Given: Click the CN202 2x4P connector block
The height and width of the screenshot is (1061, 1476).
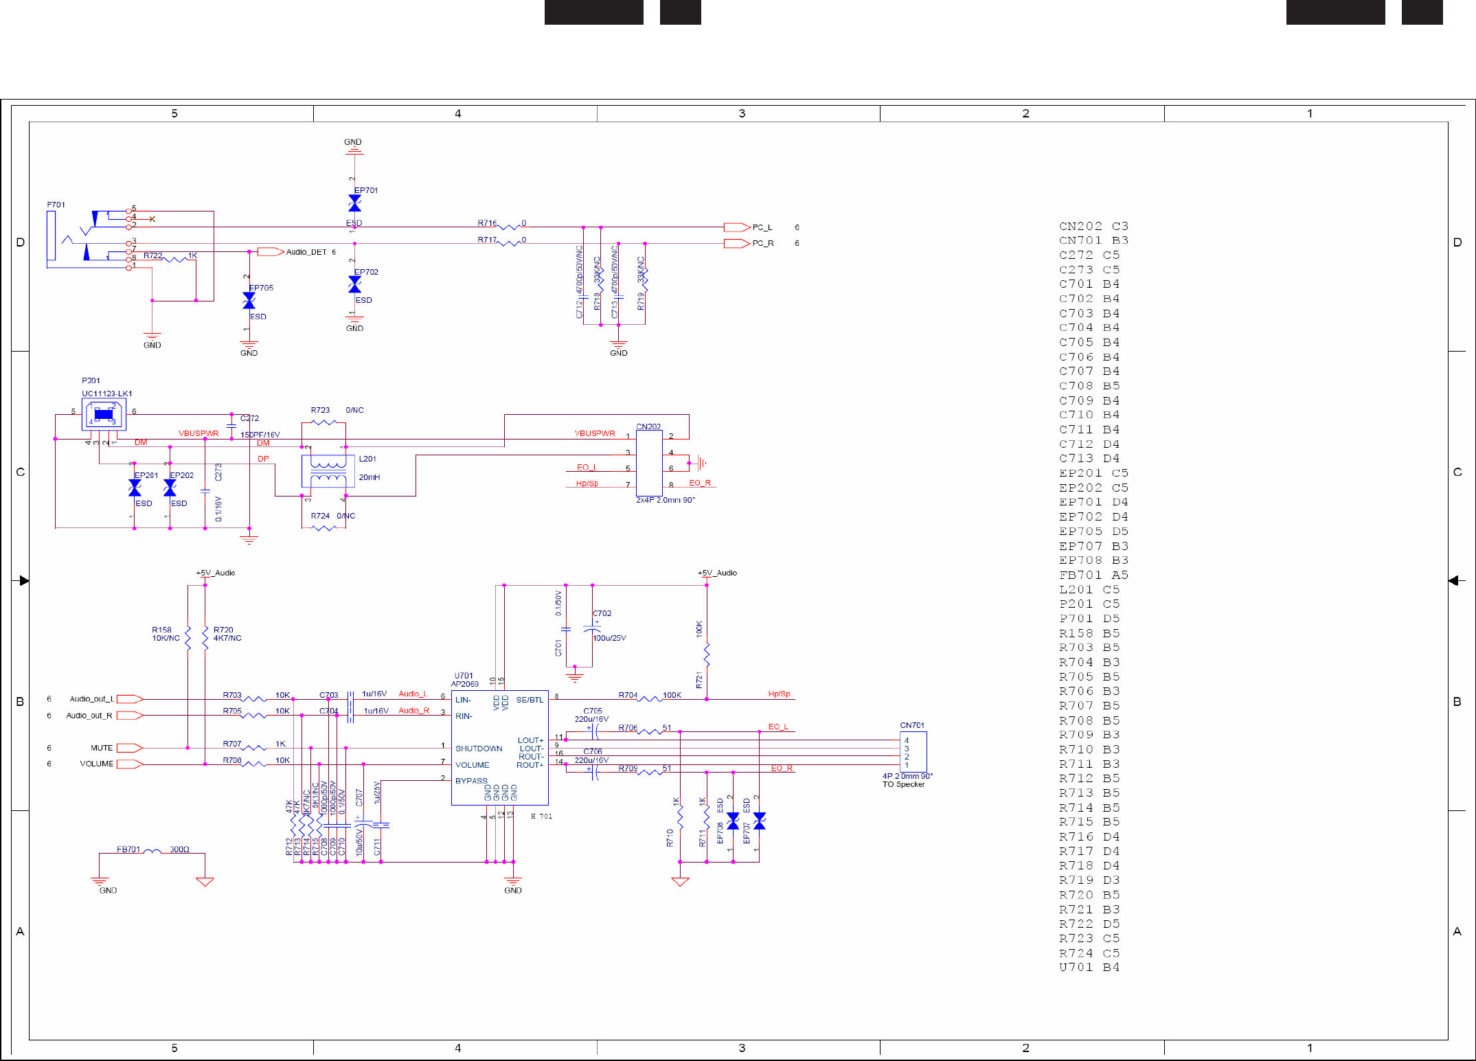Looking at the screenshot, I should (x=648, y=462).
